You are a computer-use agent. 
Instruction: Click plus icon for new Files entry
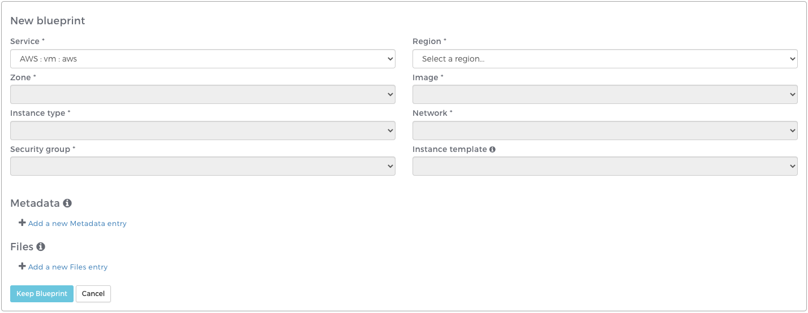22,267
